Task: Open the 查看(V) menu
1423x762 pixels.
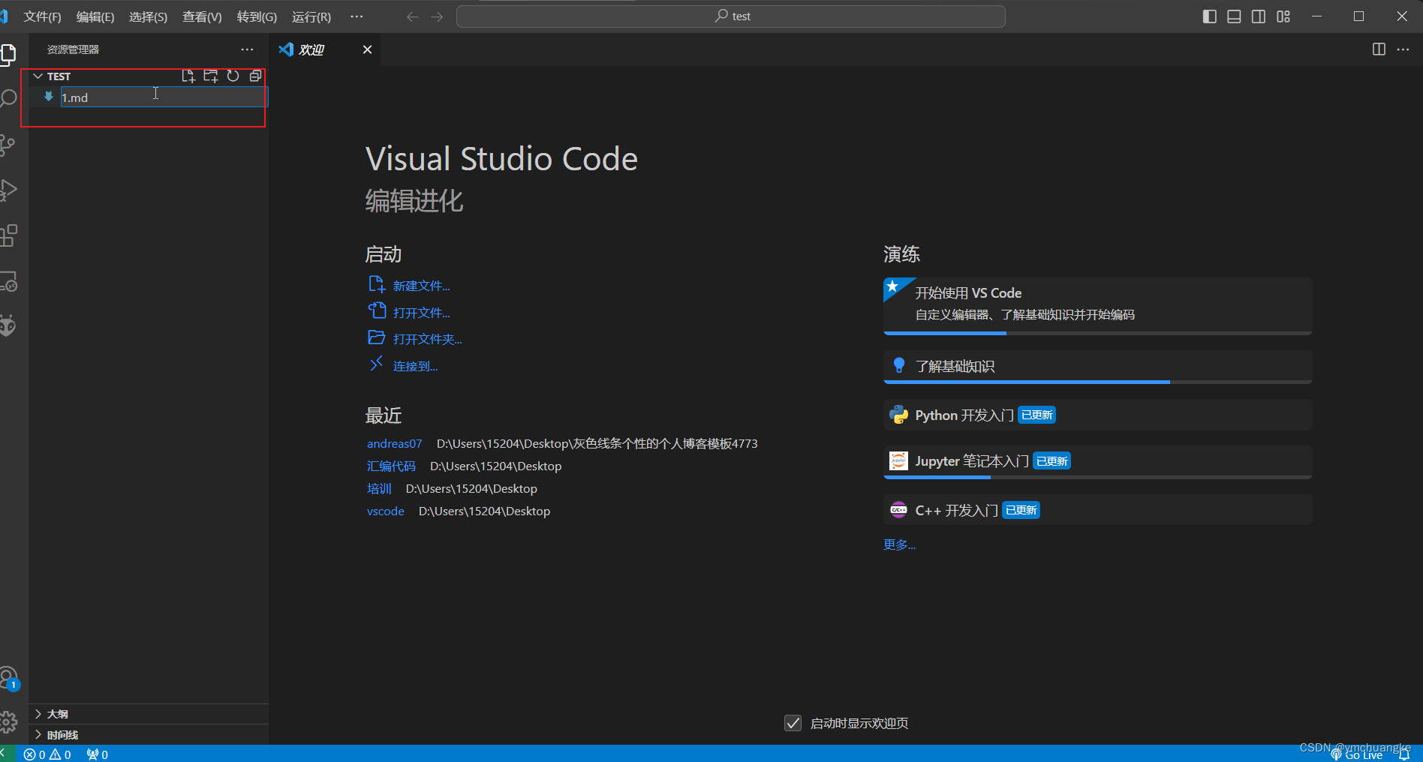Action: (202, 16)
